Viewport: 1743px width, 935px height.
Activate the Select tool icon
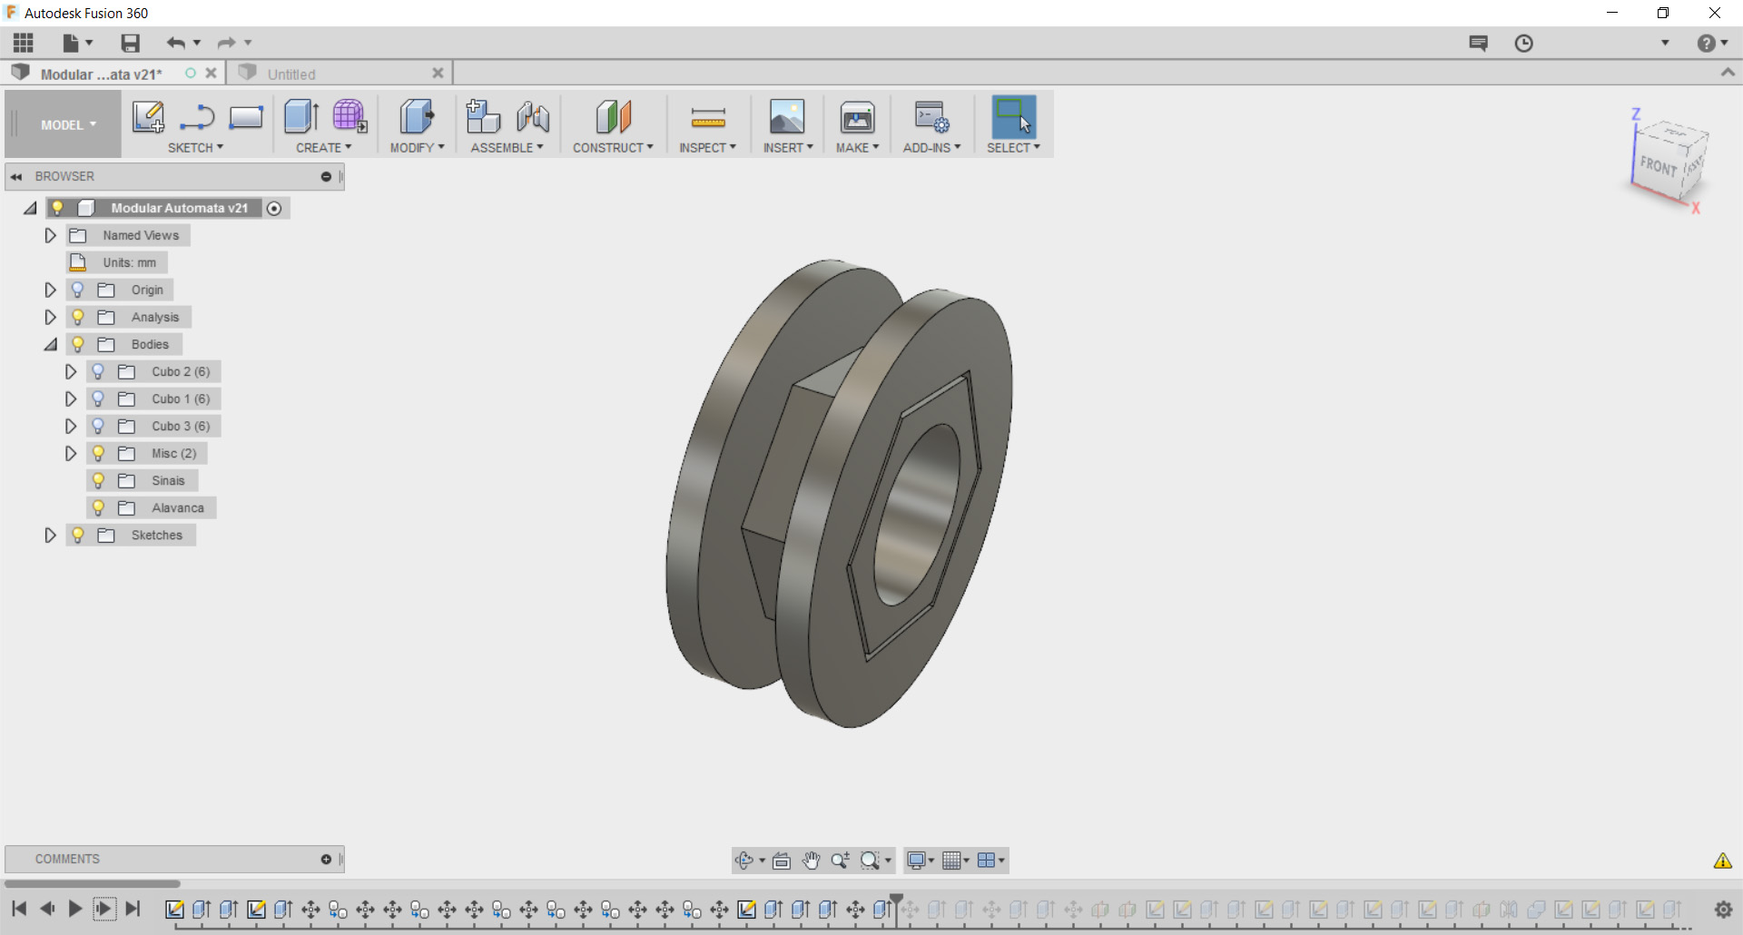coord(1014,117)
